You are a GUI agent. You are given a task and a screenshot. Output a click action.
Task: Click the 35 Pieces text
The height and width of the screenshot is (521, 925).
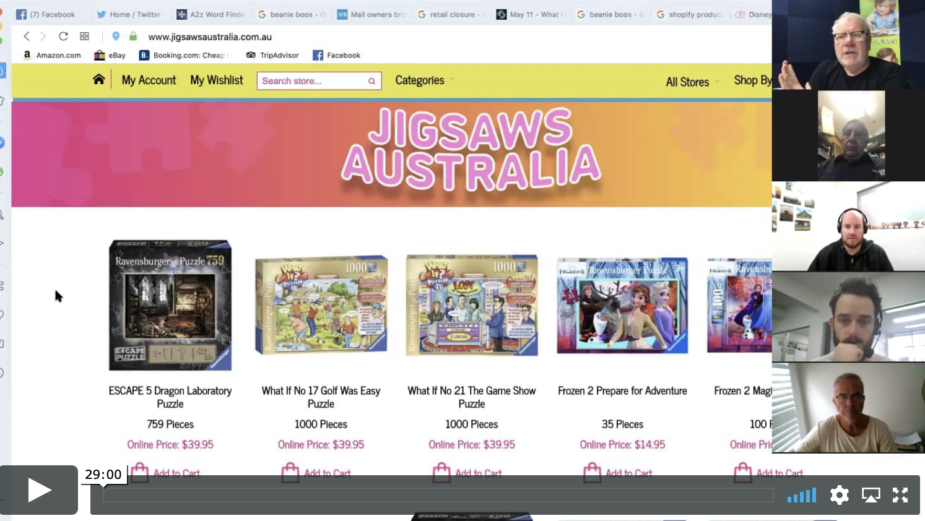622,424
